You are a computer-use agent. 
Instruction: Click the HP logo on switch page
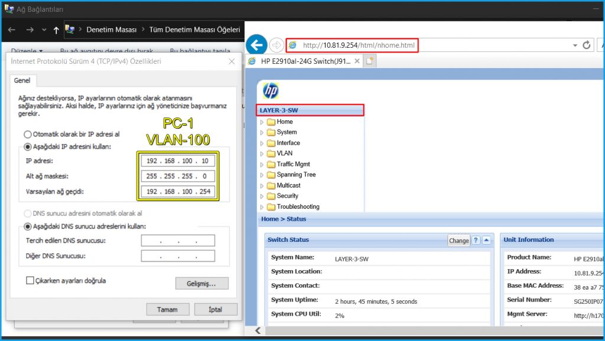(271, 90)
